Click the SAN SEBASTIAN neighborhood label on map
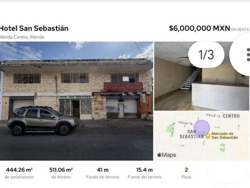The image size is (250, 188). (x=192, y=134)
